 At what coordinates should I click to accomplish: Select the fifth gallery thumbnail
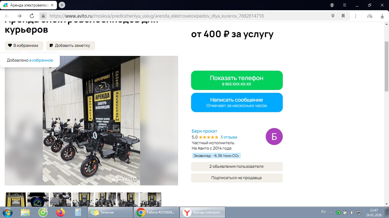(106, 199)
